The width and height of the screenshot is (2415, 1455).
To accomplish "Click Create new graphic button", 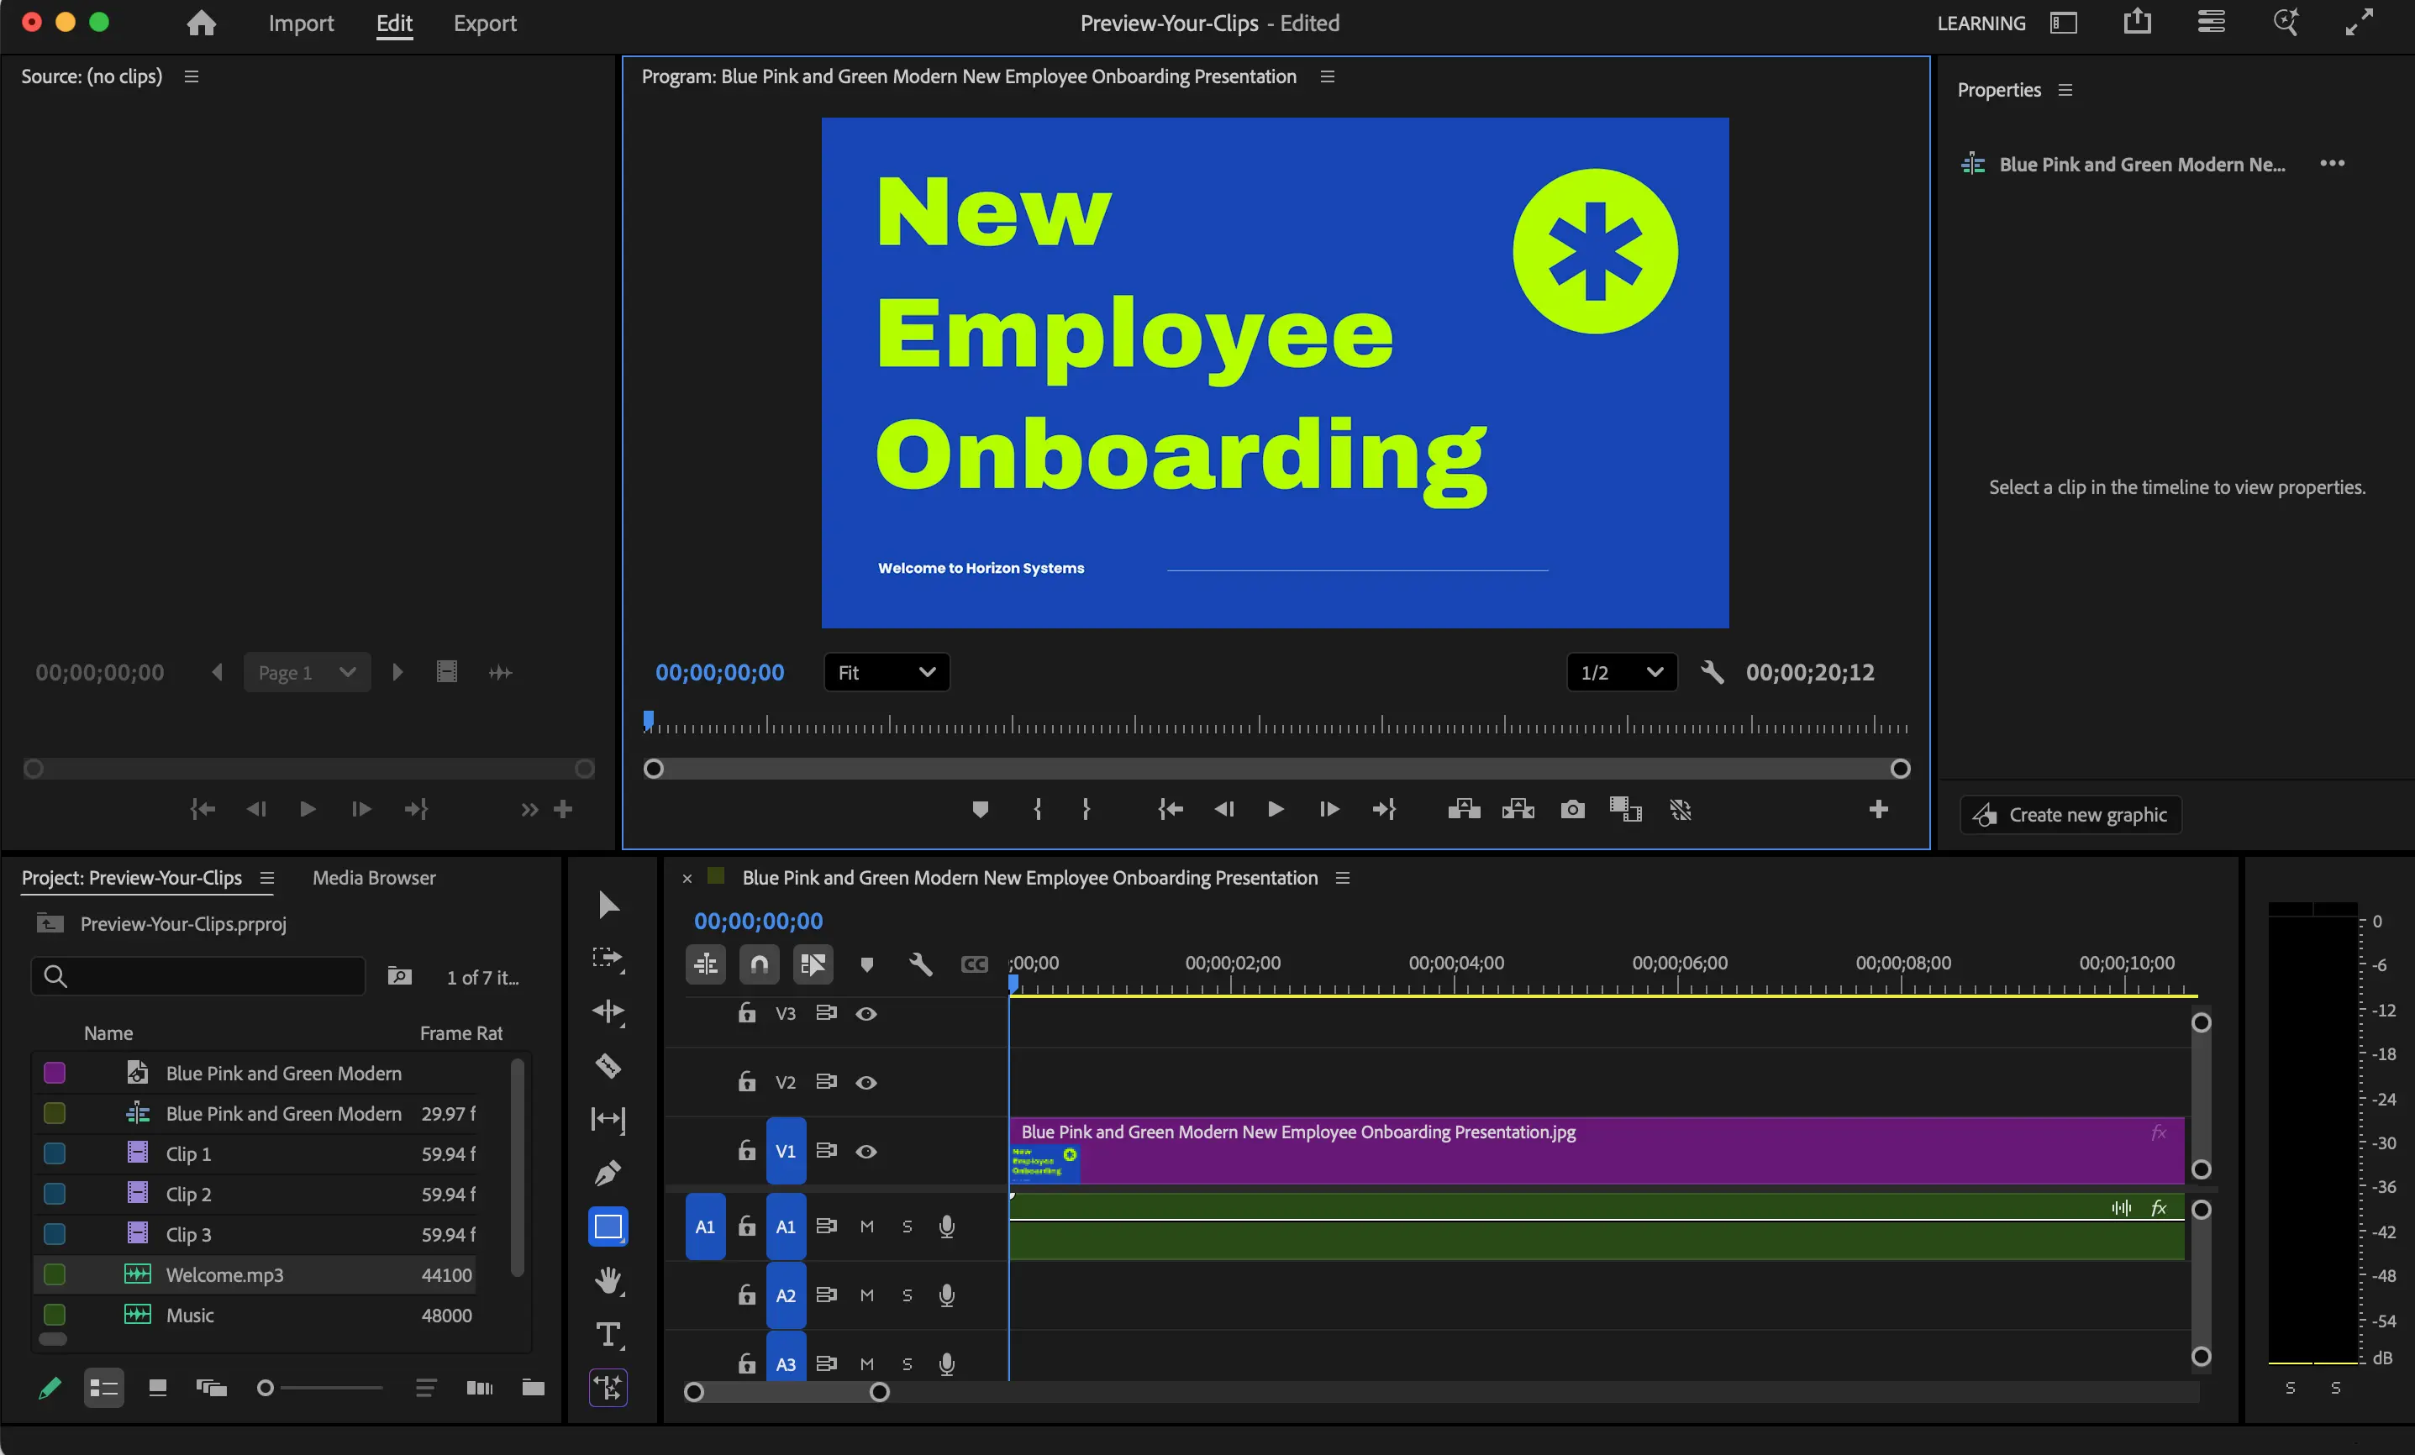I will [2070, 815].
